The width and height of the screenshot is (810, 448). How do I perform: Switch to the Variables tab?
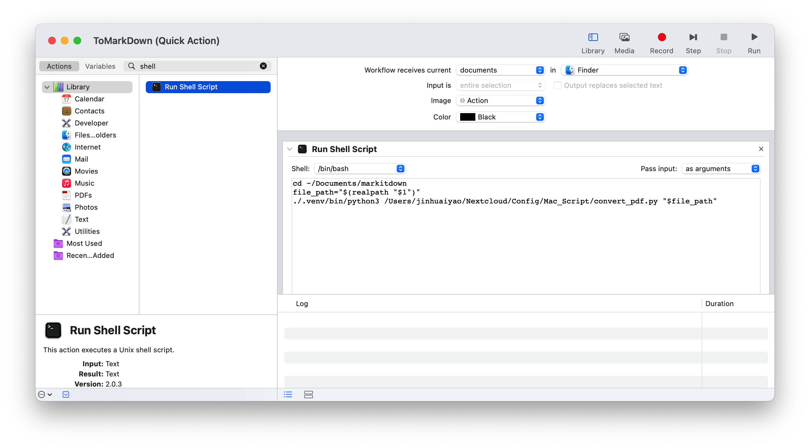pyautogui.click(x=100, y=66)
